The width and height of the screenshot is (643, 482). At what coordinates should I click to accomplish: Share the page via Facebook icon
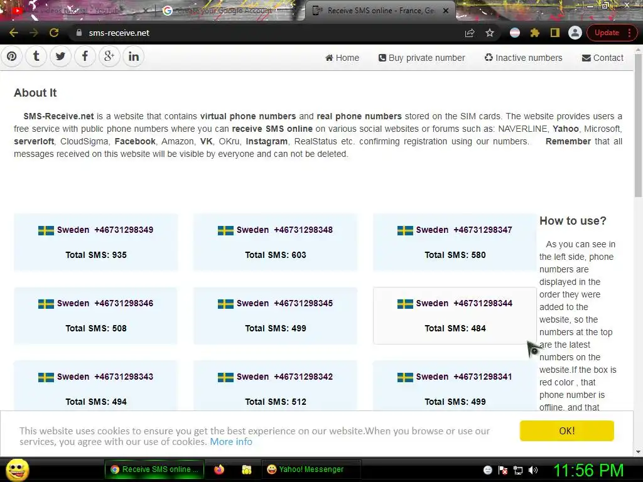tap(85, 56)
